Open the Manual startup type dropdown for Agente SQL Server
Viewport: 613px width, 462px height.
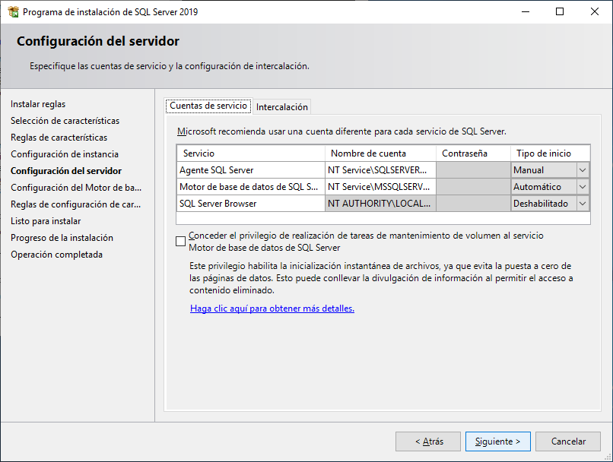[x=583, y=169]
